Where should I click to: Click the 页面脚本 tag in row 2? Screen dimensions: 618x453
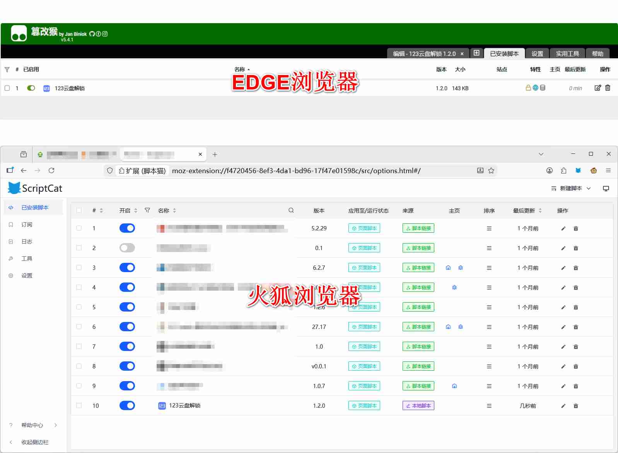[364, 248]
